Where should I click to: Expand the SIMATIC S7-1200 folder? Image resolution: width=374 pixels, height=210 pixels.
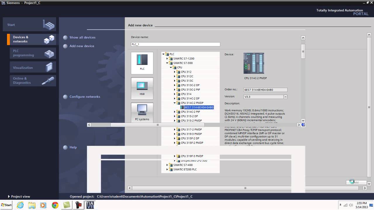[167, 59]
